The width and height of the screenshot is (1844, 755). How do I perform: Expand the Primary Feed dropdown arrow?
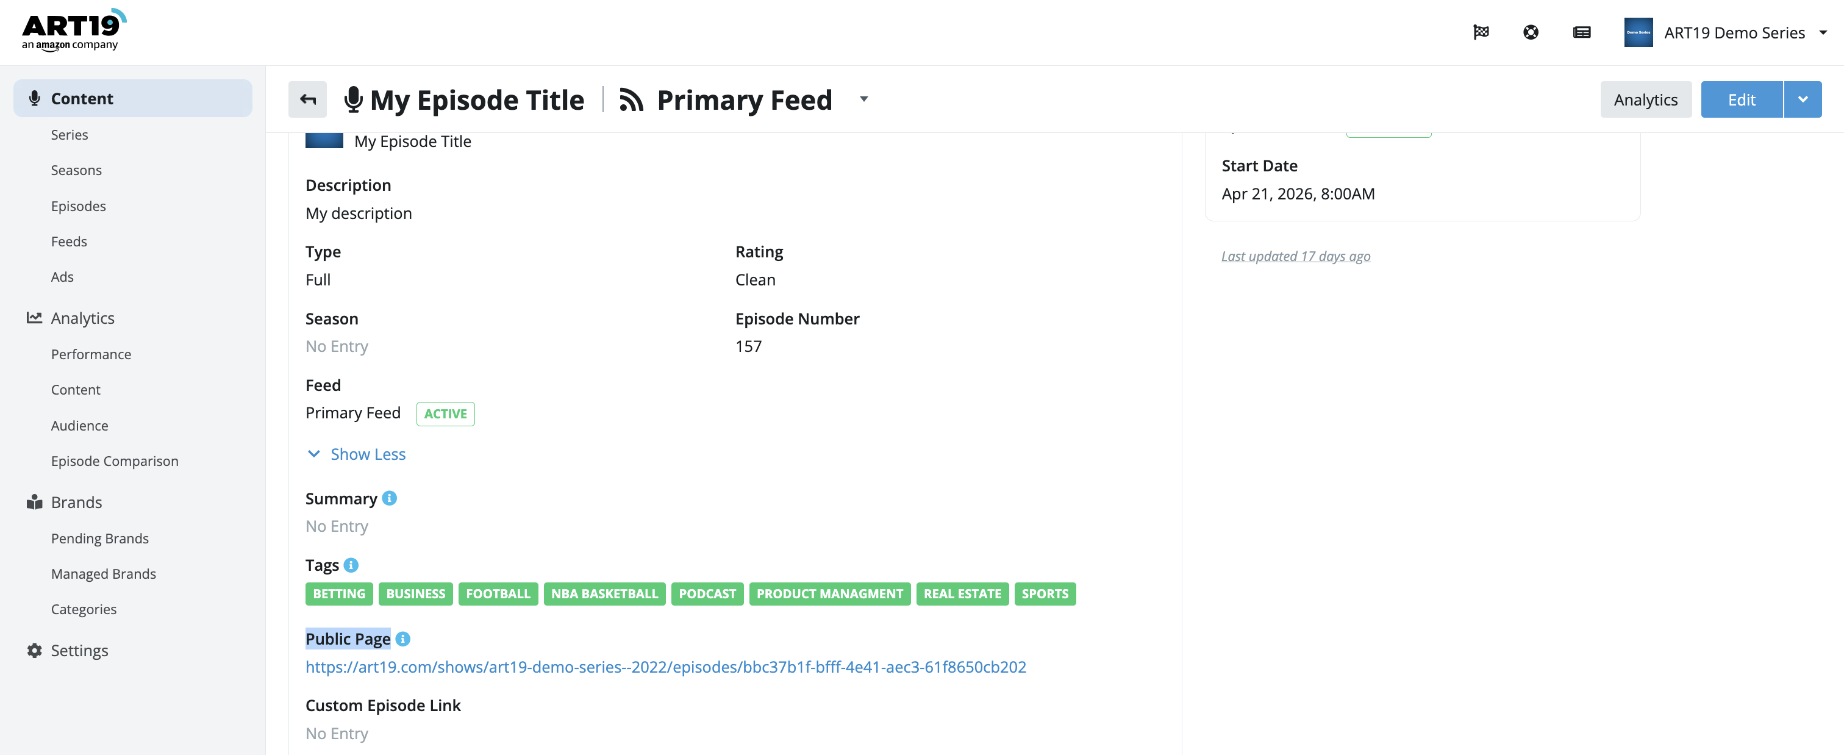863,99
